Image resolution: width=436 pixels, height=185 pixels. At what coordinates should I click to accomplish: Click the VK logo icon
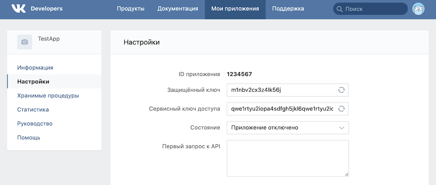[19, 9]
